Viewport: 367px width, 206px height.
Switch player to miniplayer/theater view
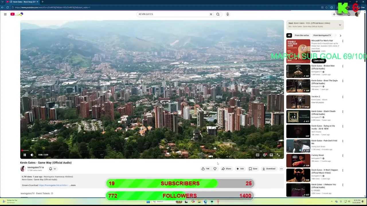[271, 155]
